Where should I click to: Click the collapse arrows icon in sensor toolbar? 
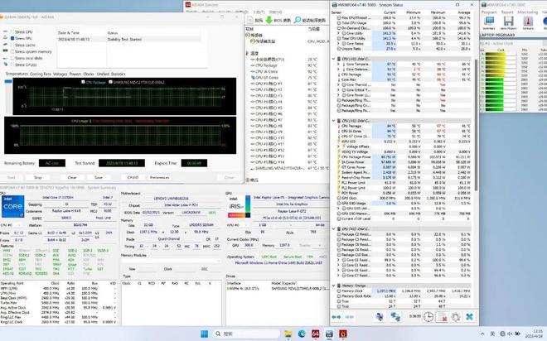[349, 317]
